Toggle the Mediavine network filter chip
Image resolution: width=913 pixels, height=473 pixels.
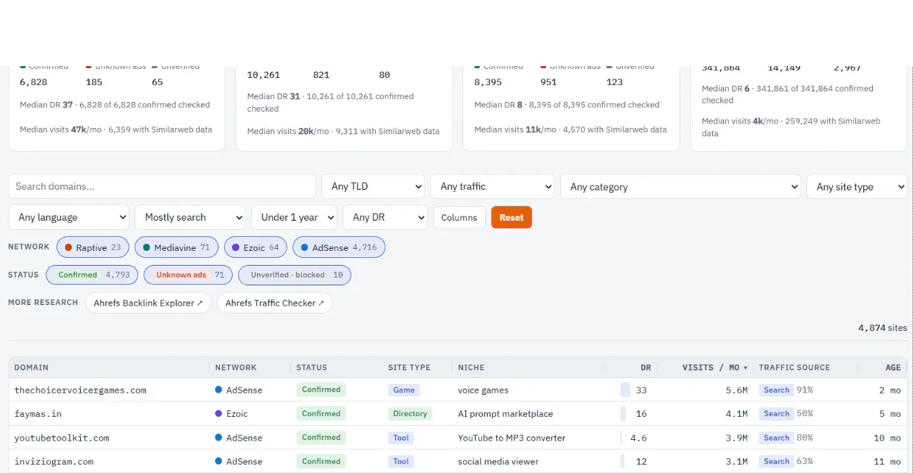[x=176, y=247]
